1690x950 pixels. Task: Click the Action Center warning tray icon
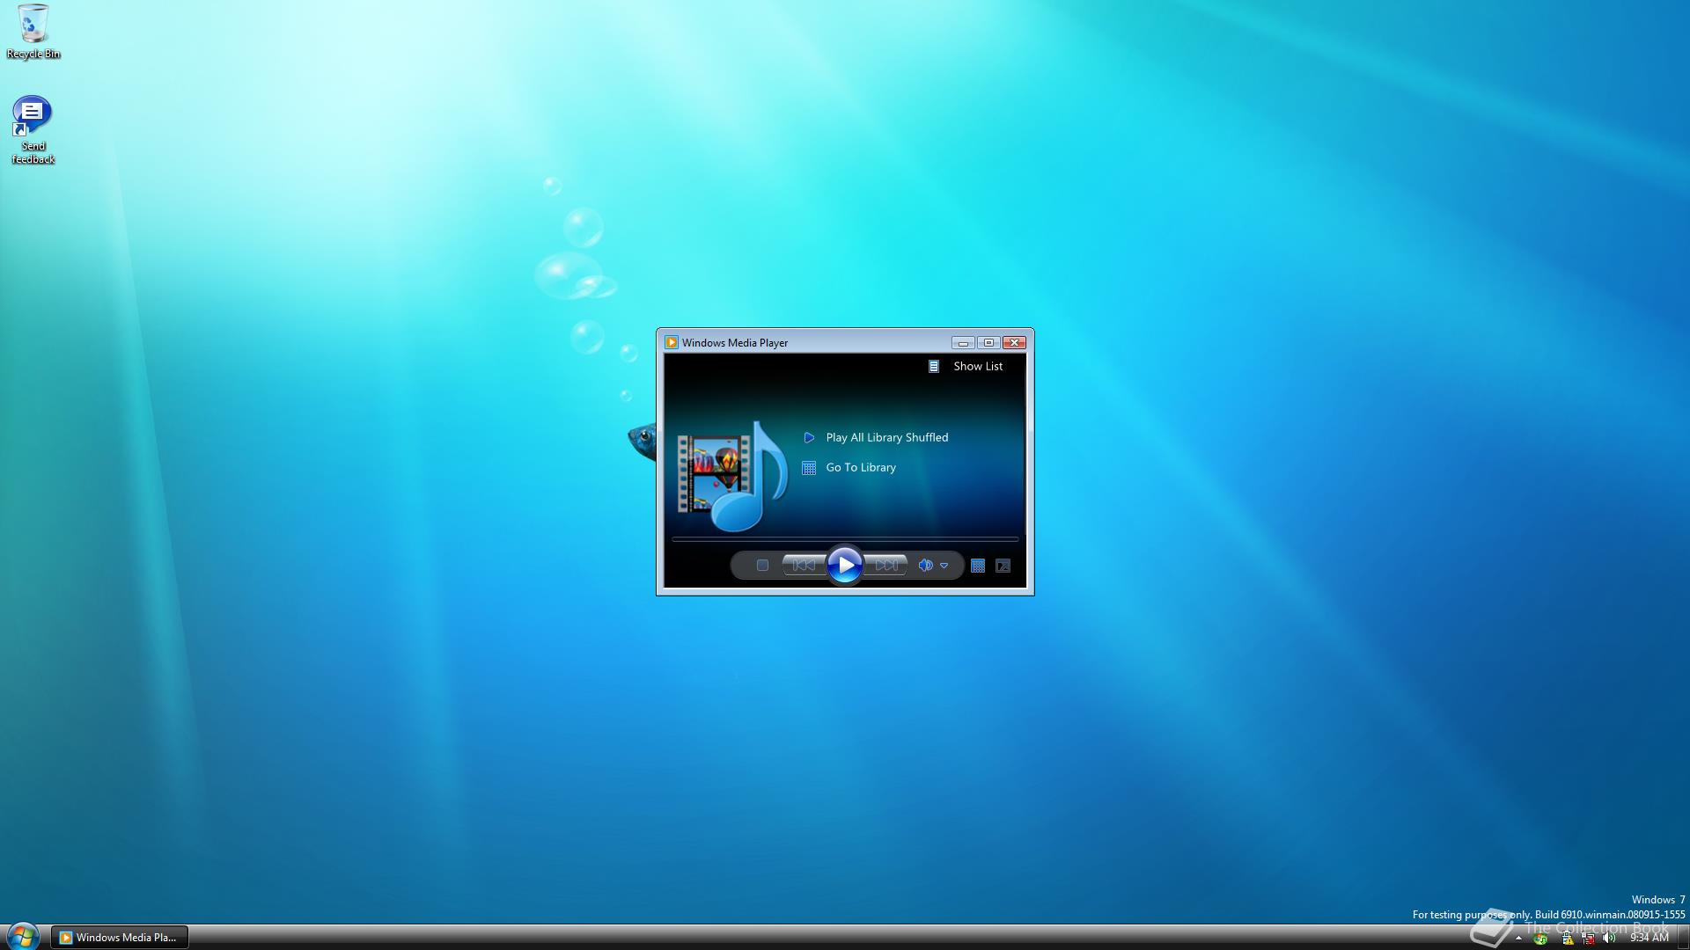1568,939
